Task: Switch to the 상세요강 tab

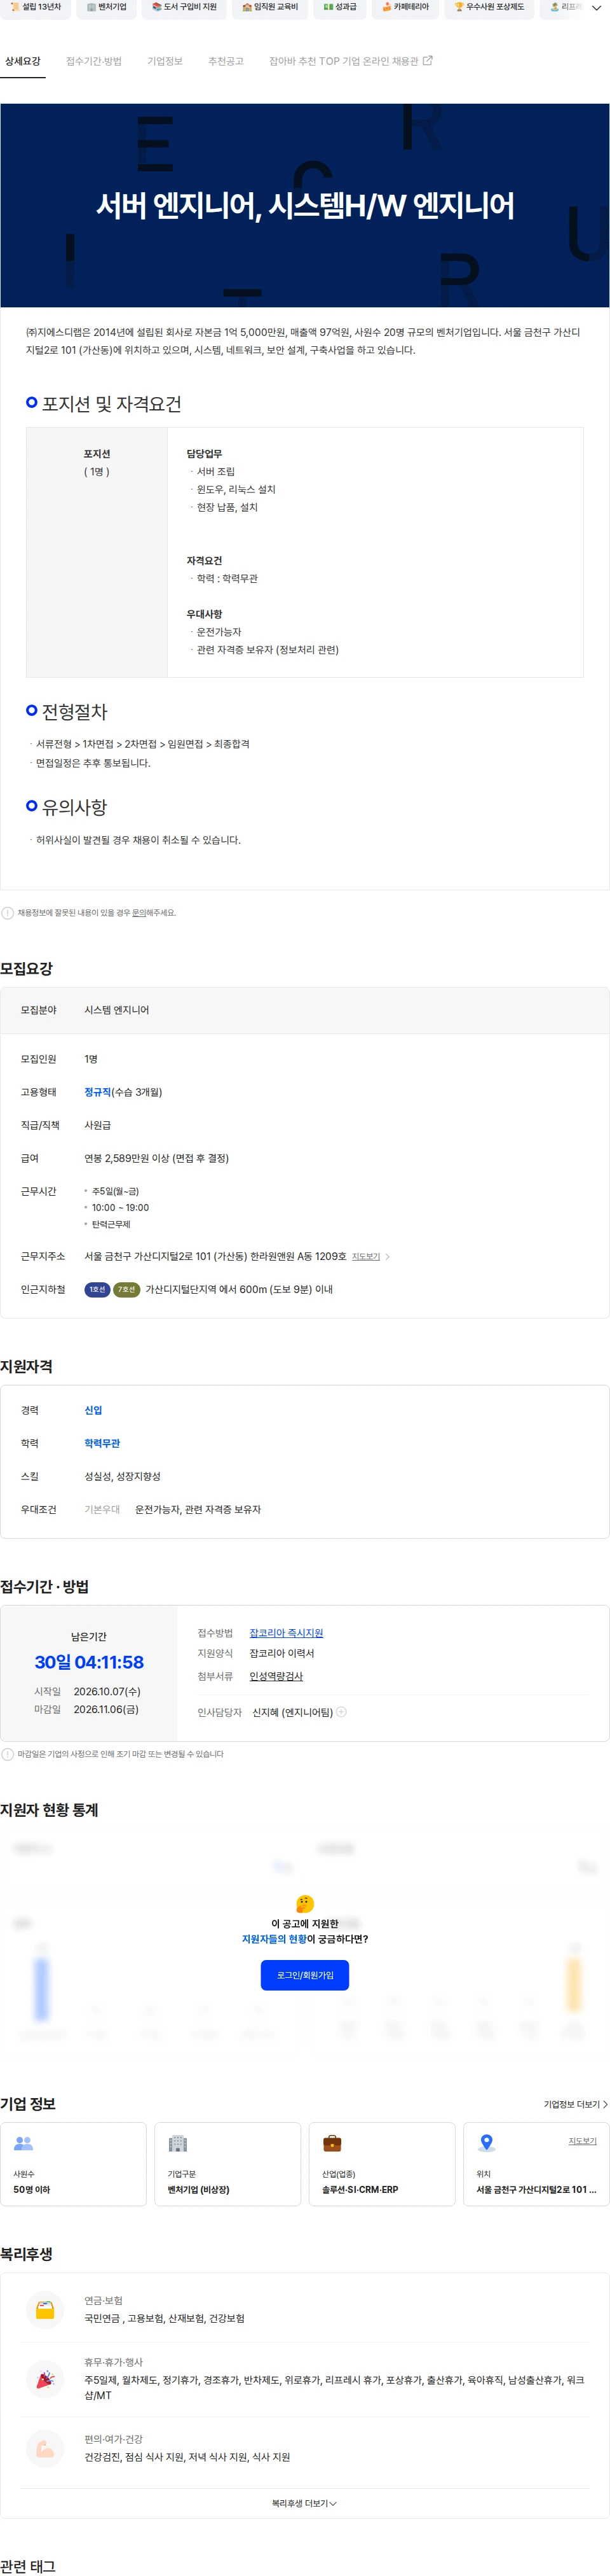Action: (23, 61)
